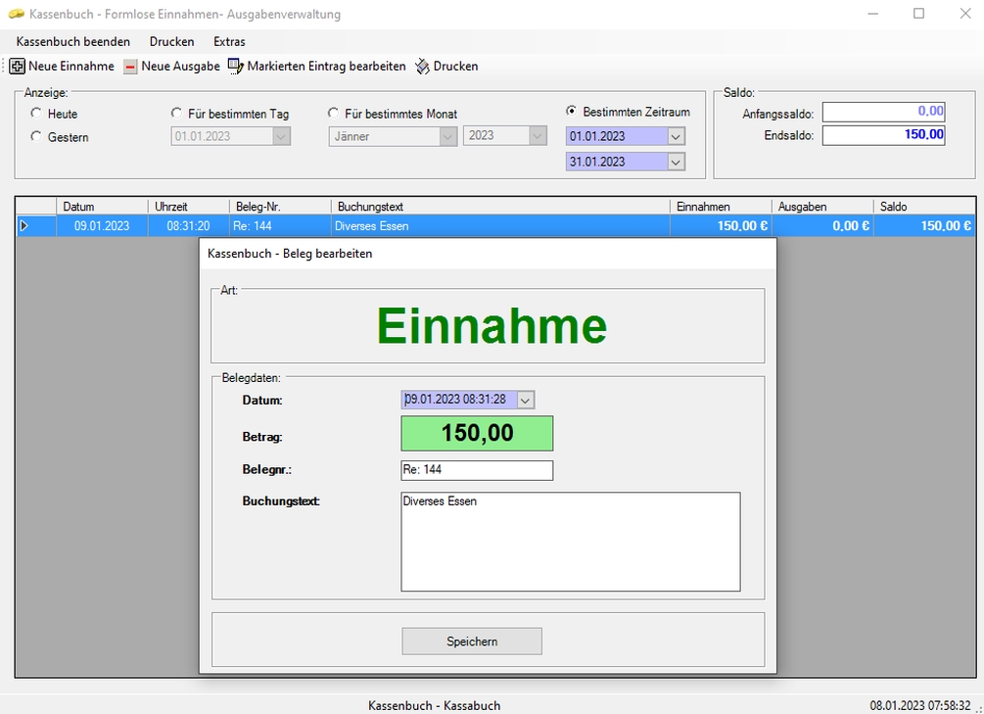
Task: Open the start date 01.01.2023 period dropdown
Action: pos(676,136)
